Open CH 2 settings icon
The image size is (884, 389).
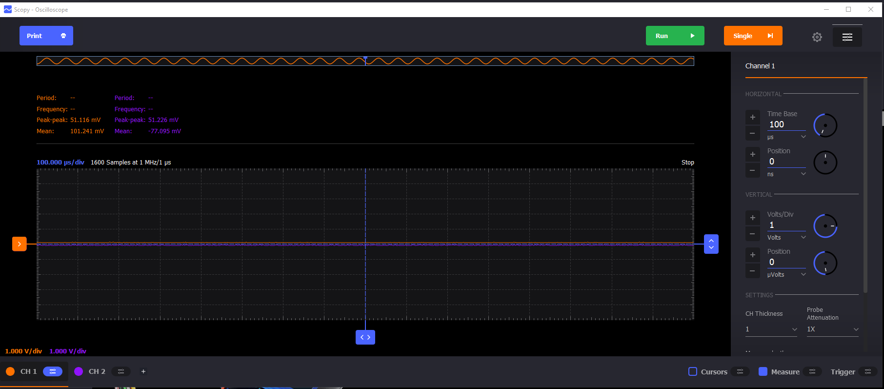(x=121, y=371)
